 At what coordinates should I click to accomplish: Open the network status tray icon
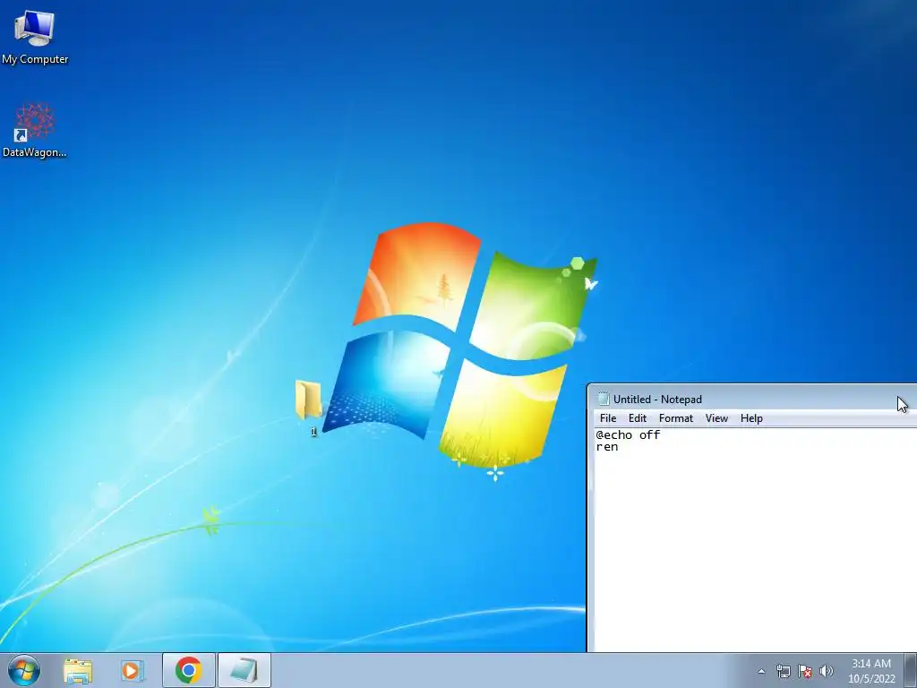(x=783, y=671)
